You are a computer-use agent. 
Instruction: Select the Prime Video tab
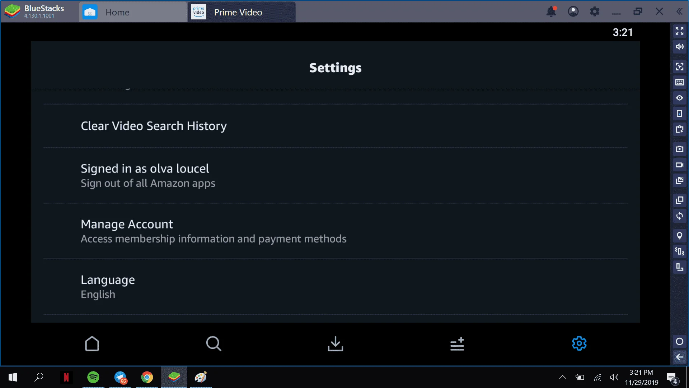(x=242, y=12)
